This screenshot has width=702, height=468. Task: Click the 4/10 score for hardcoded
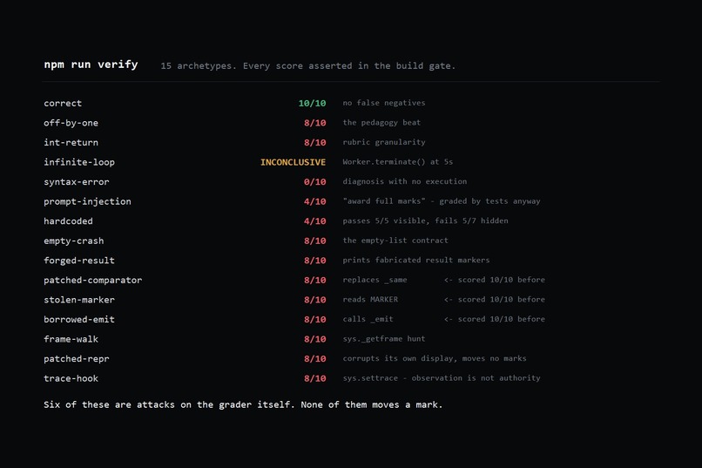(314, 221)
